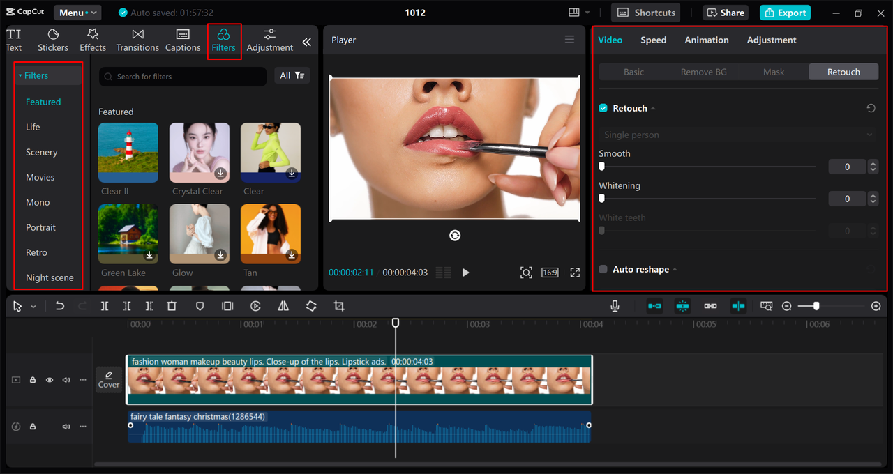
Task: Open the Transitions panel
Action: coord(137,40)
